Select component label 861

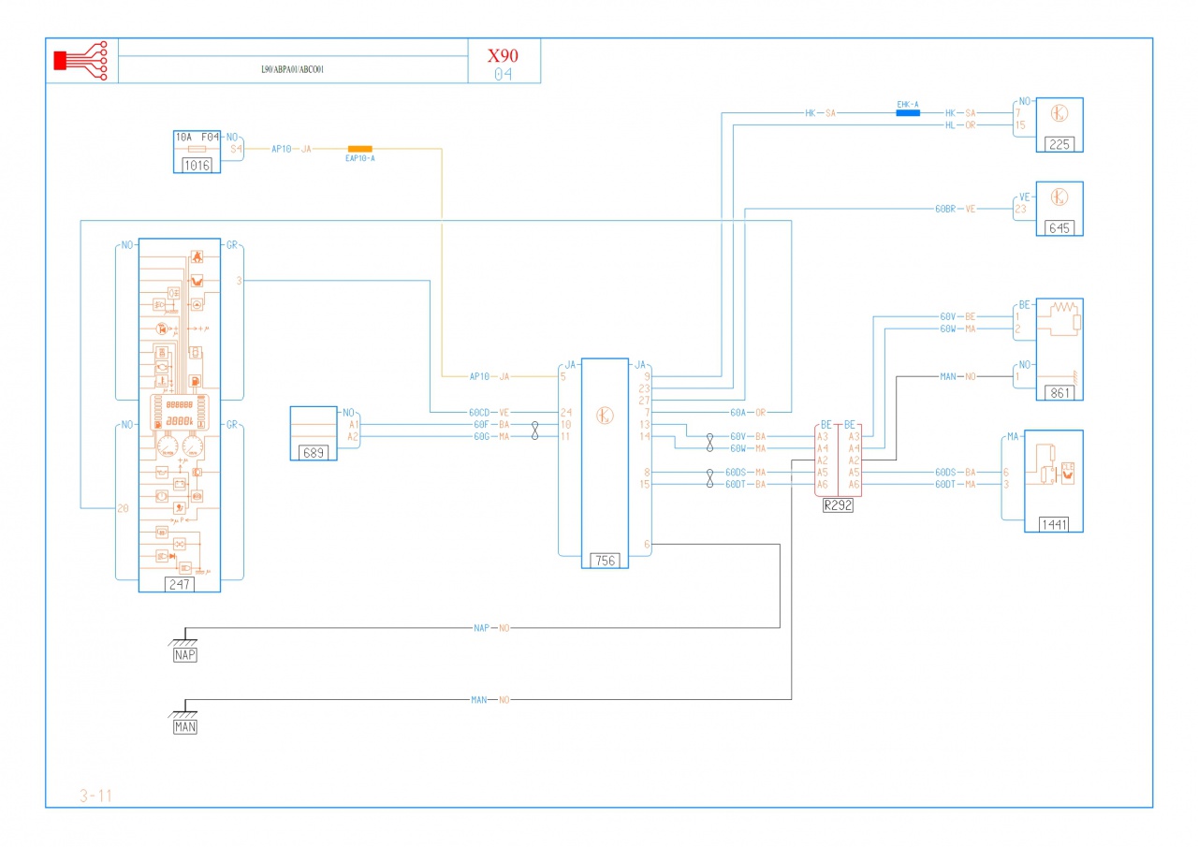[1059, 393]
